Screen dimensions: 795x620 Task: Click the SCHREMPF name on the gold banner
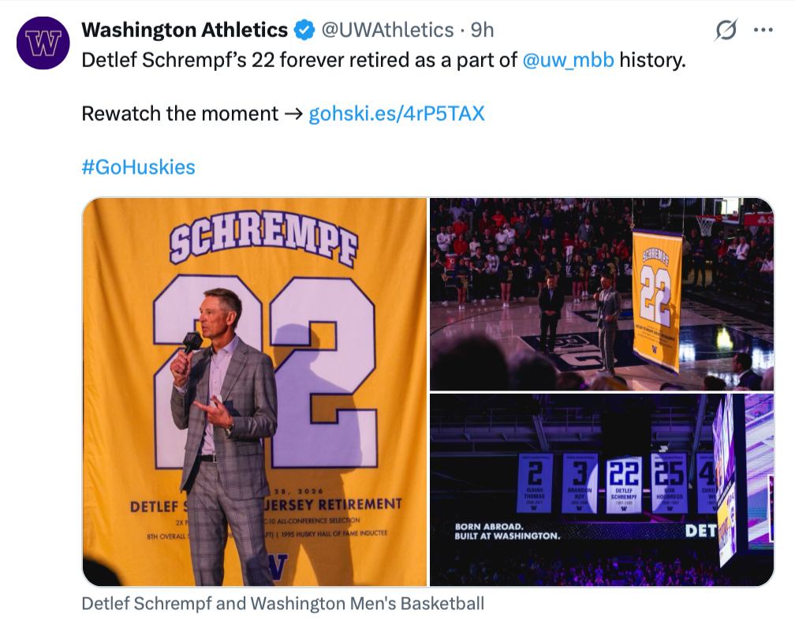(x=263, y=237)
